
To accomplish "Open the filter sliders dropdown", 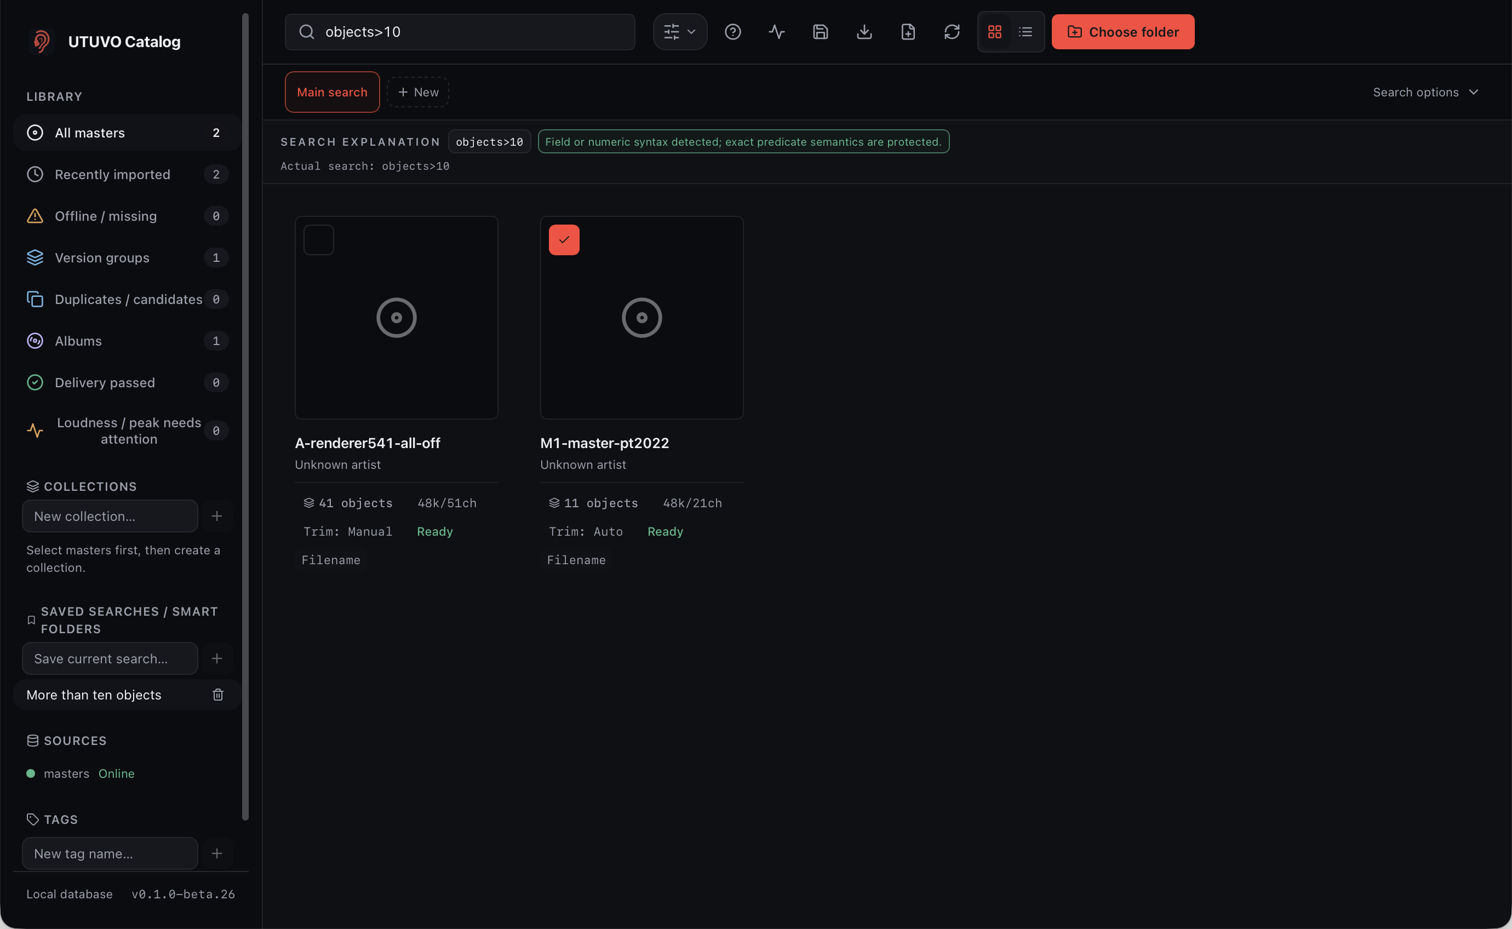I will pyautogui.click(x=679, y=32).
